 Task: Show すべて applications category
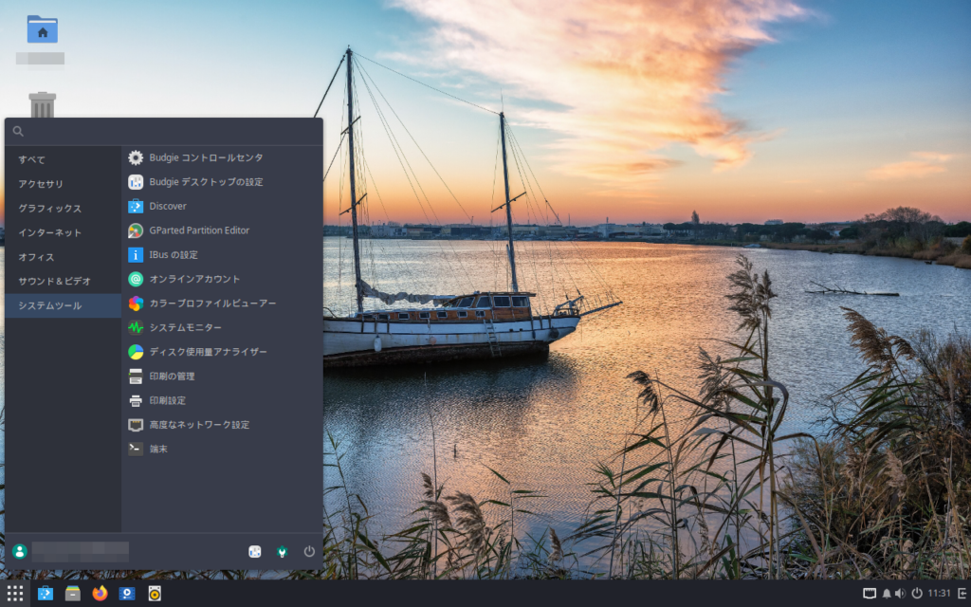pyautogui.click(x=32, y=159)
